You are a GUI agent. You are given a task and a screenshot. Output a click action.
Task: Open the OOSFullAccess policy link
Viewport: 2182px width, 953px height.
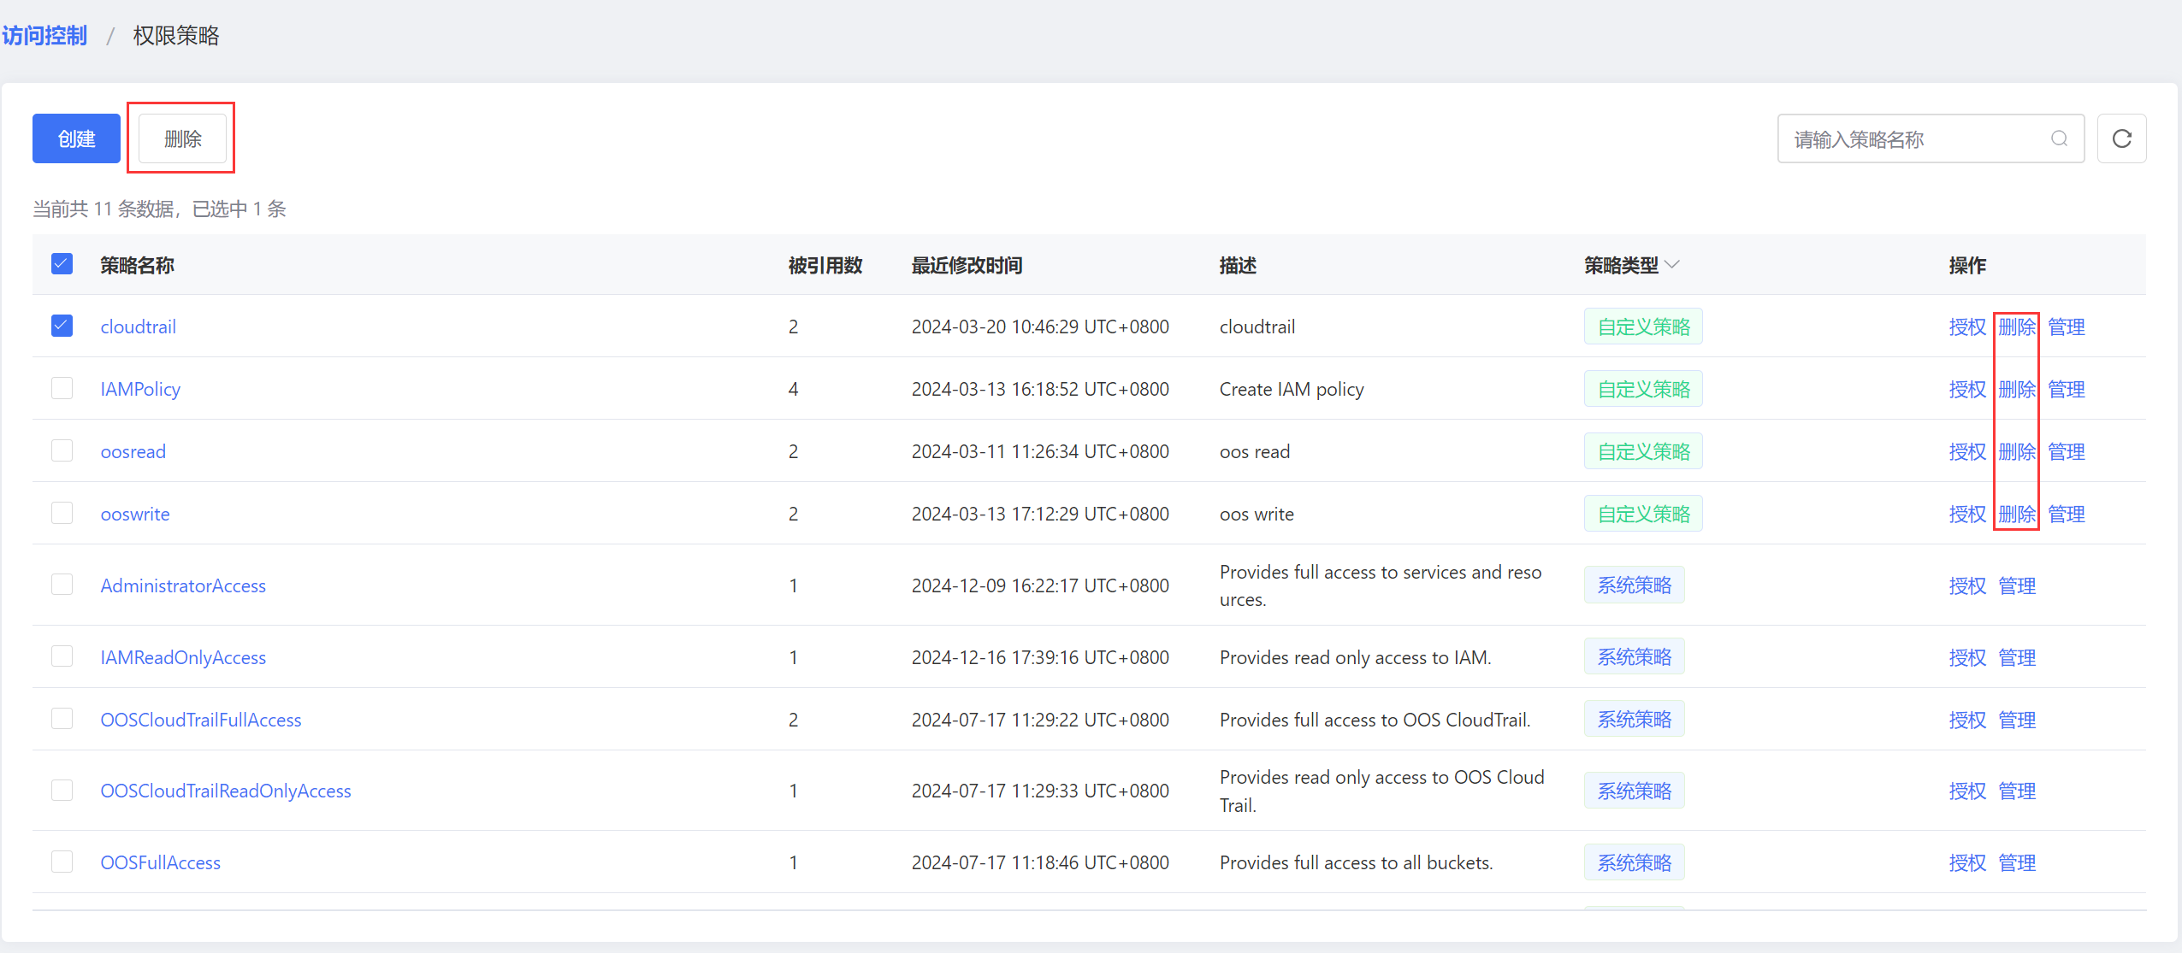pyautogui.click(x=160, y=862)
